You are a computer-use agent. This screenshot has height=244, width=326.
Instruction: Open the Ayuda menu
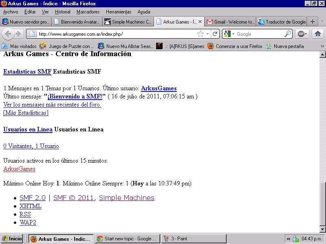pyautogui.click(x=144, y=12)
